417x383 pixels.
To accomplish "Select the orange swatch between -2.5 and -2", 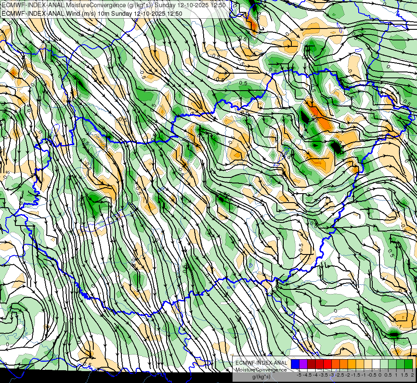I will [344, 364].
